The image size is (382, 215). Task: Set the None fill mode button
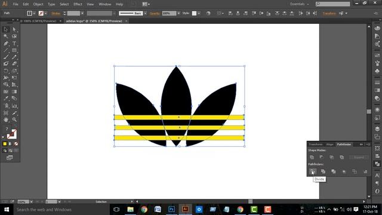16,144
